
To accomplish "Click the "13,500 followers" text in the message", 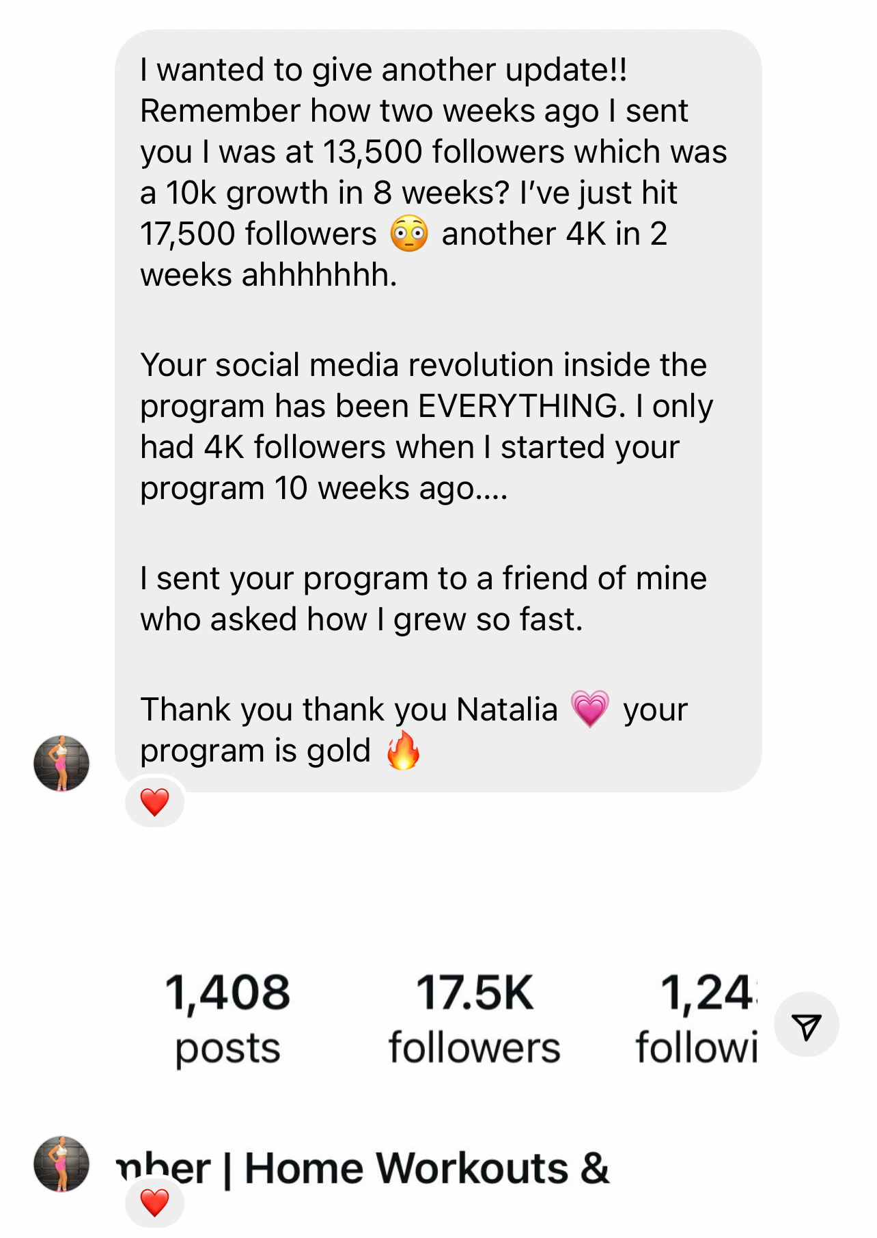I will (443, 152).
